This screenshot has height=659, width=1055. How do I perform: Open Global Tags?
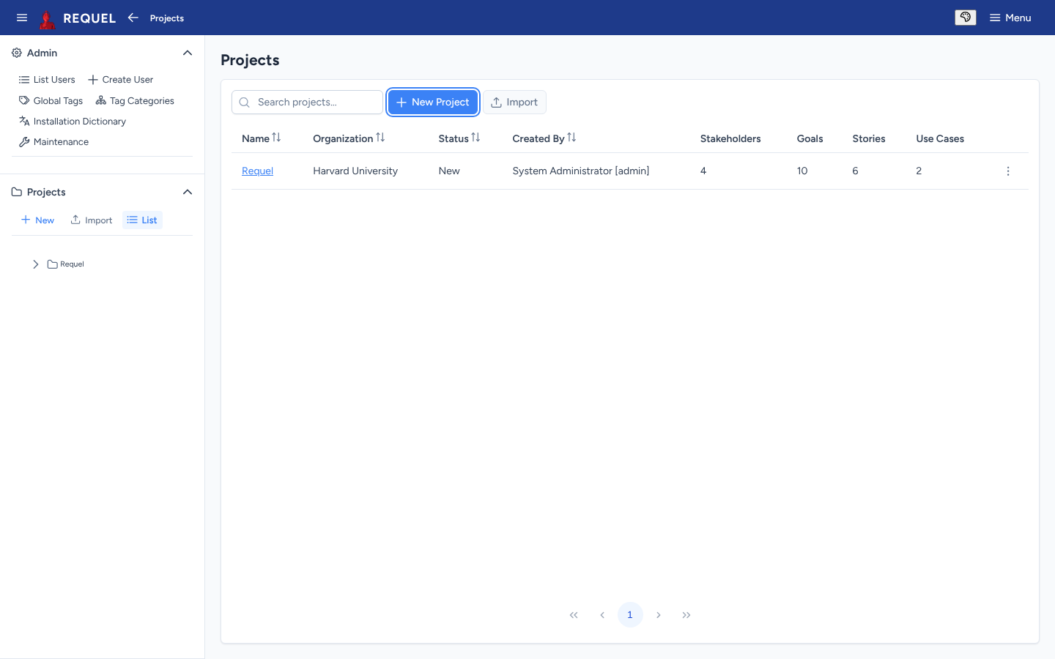[51, 101]
